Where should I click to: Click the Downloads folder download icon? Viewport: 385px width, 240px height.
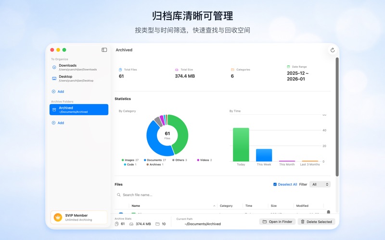tap(54, 67)
